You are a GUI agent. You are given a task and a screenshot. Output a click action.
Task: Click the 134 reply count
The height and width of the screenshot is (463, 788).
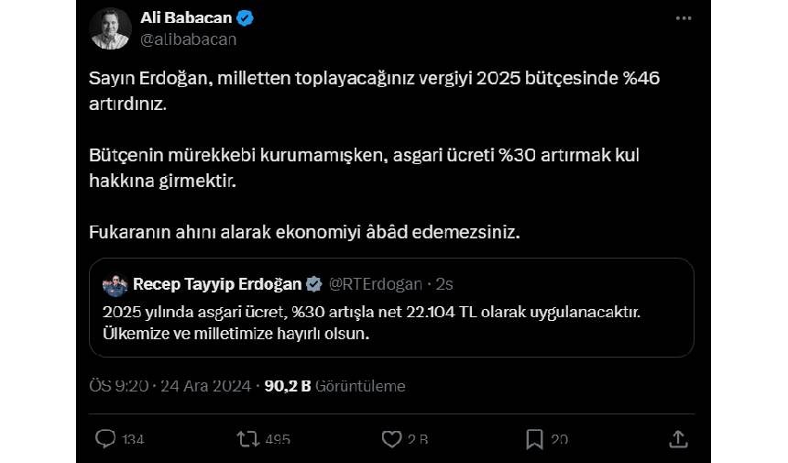tap(133, 440)
